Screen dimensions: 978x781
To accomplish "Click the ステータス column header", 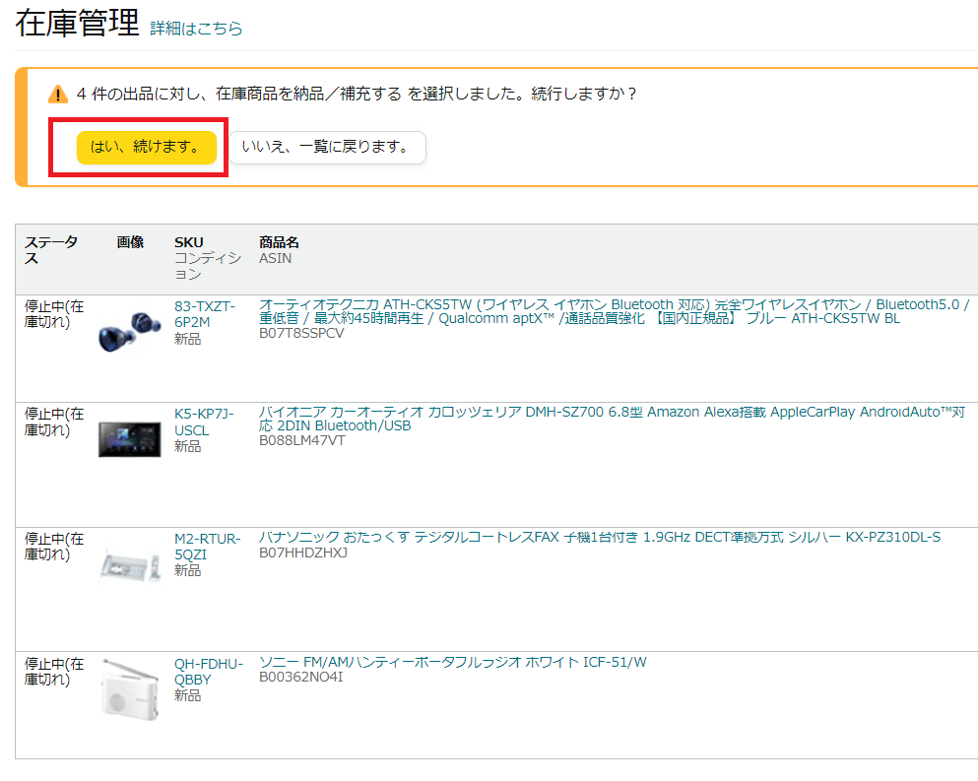I will coord(51,250).
